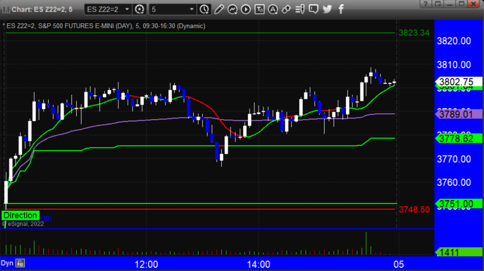Click the red 3748.50 level label

coord(414,210)
